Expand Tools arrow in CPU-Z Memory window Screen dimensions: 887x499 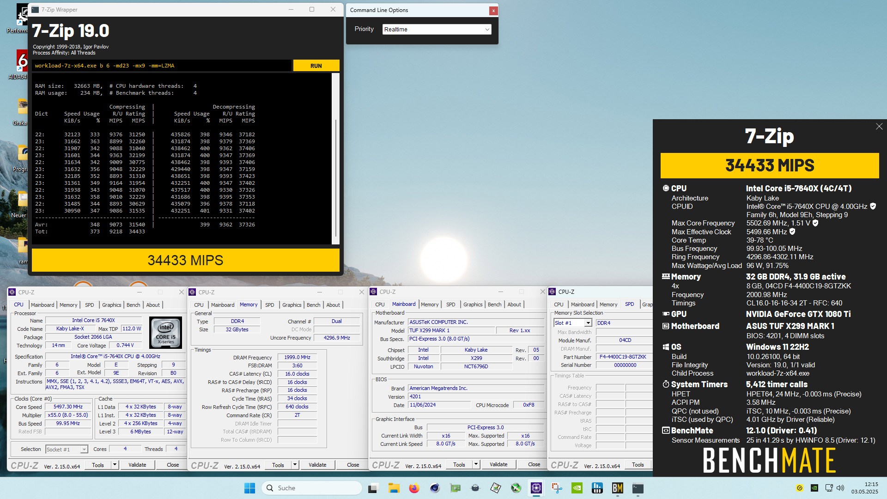click(295, 465)
